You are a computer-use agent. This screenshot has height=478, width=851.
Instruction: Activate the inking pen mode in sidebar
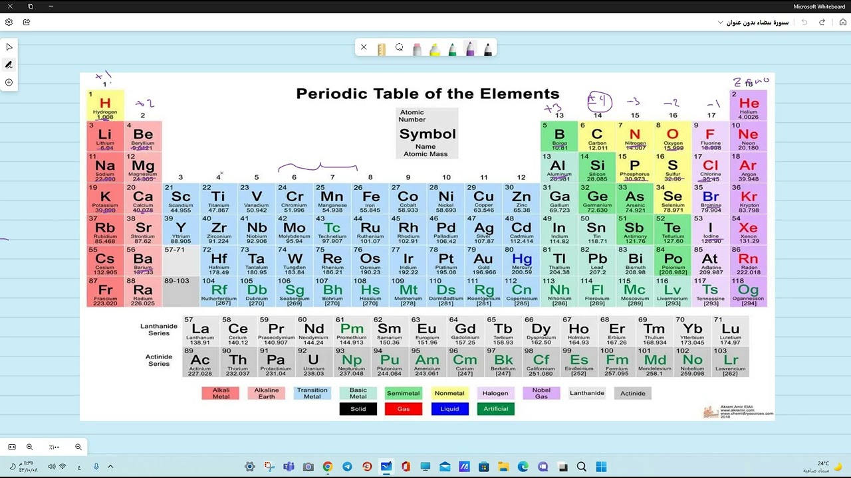point(9,65)
